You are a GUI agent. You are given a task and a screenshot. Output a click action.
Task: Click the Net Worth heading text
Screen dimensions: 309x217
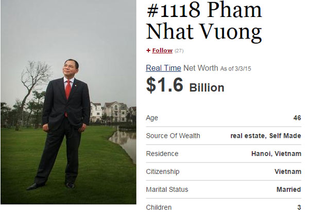[201, 68]
